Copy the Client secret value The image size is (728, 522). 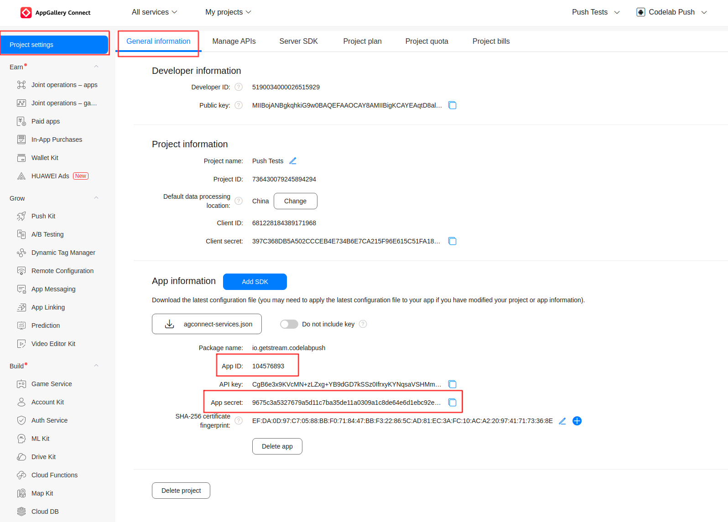point(452,241)
